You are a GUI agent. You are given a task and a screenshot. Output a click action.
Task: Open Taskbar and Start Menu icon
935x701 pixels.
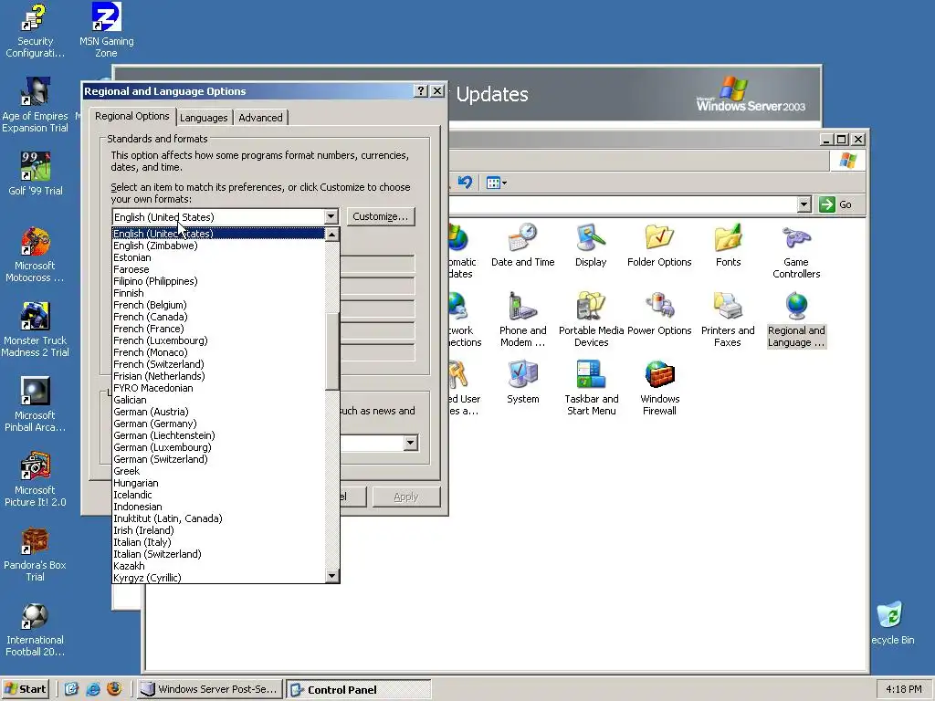[x=592, y=388]
